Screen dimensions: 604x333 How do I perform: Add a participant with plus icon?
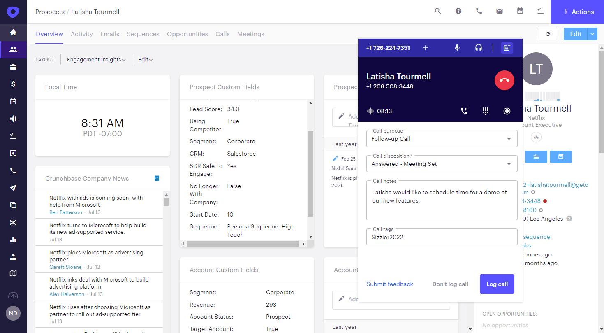[426, 48]
